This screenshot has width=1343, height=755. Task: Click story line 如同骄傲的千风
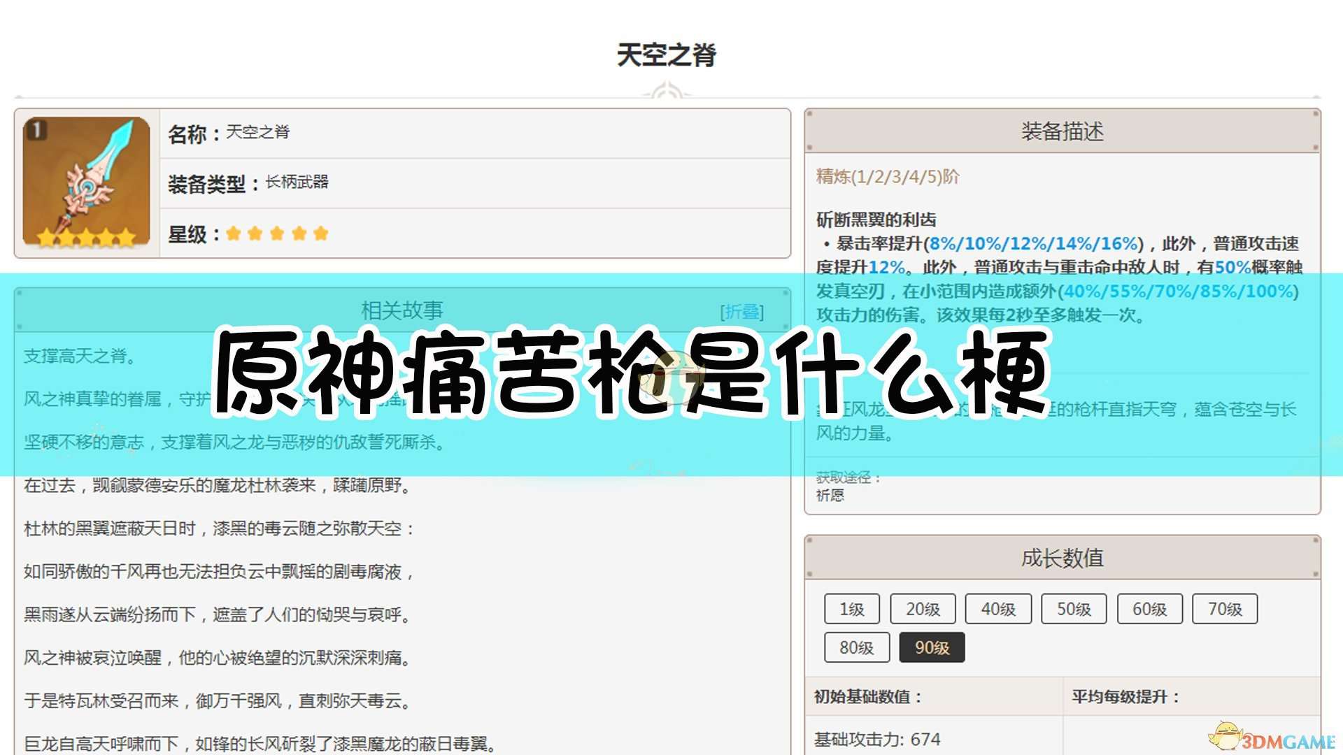tap(218, 571)
